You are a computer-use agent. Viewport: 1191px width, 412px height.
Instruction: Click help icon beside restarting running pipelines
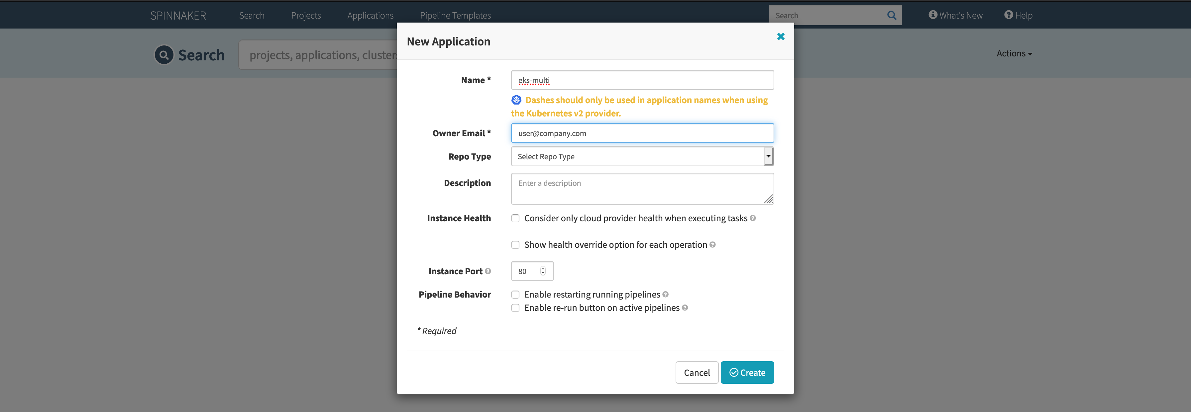[x=665, y=294]
